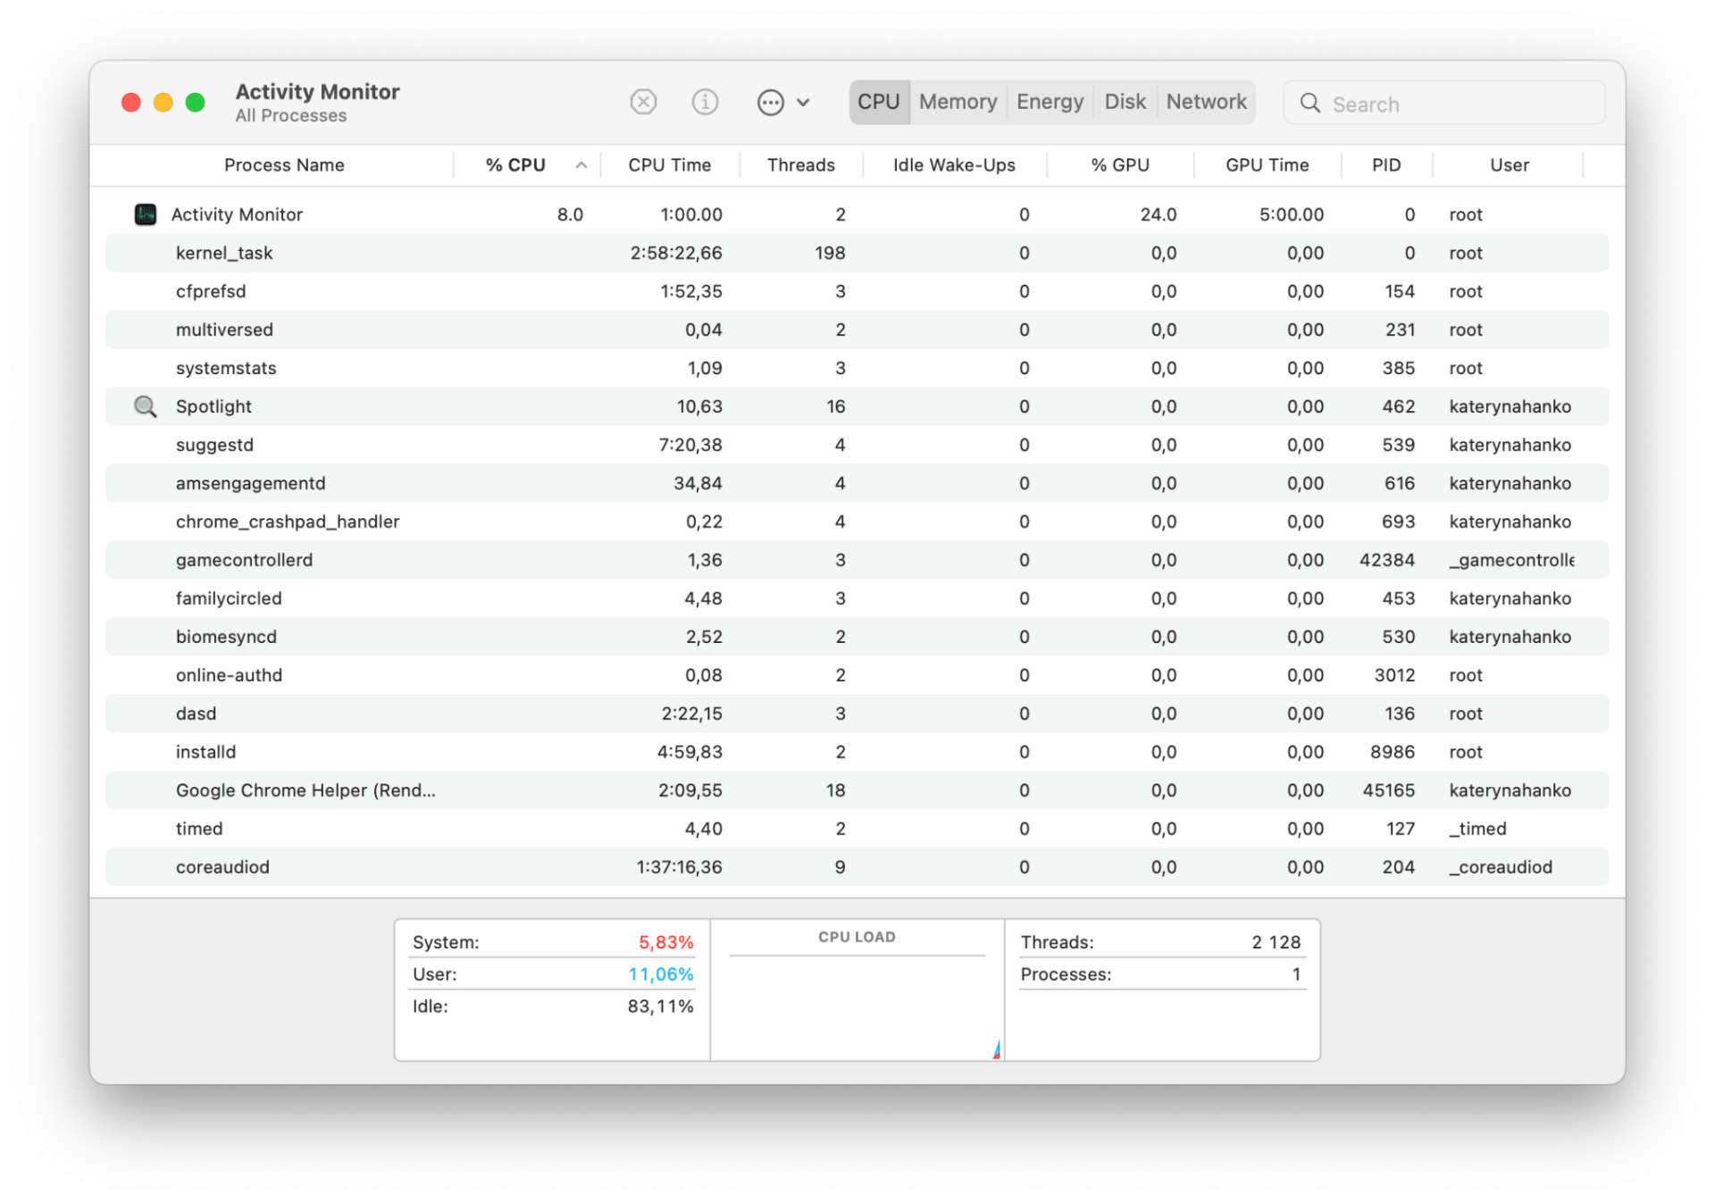Click the stop process X icon
This screenshot has width=1715, height=1203.
click(643, 102)
